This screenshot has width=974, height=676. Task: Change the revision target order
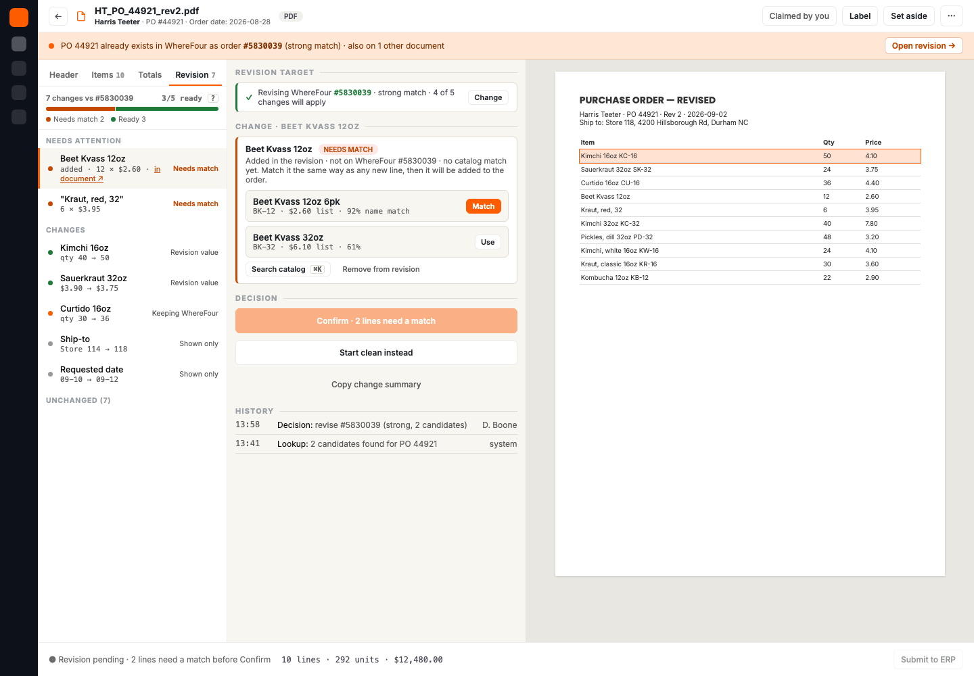pos(488,97)
